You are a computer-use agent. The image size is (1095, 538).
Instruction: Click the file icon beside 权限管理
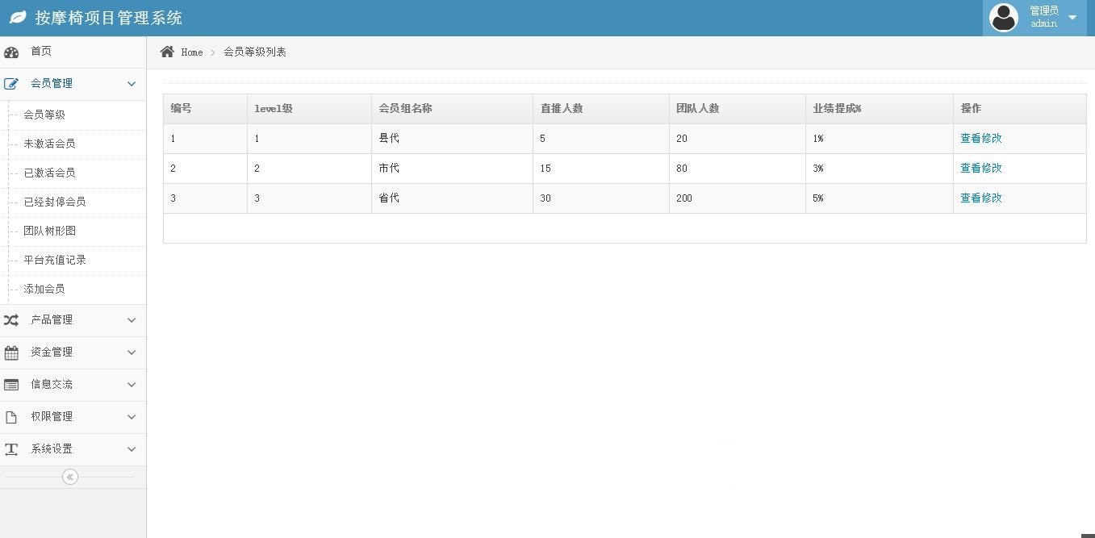pyautogui.click(x=11, y=417)
